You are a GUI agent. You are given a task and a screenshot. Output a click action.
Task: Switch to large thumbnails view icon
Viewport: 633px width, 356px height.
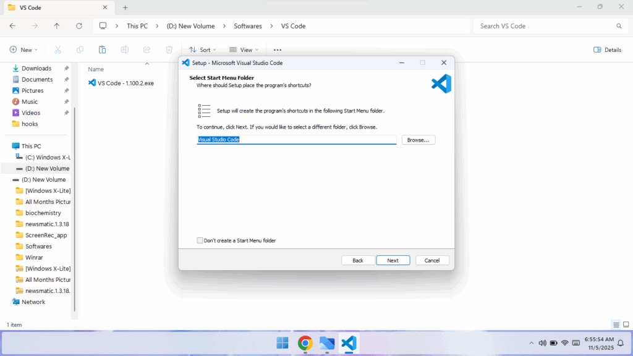coord(625,324)
